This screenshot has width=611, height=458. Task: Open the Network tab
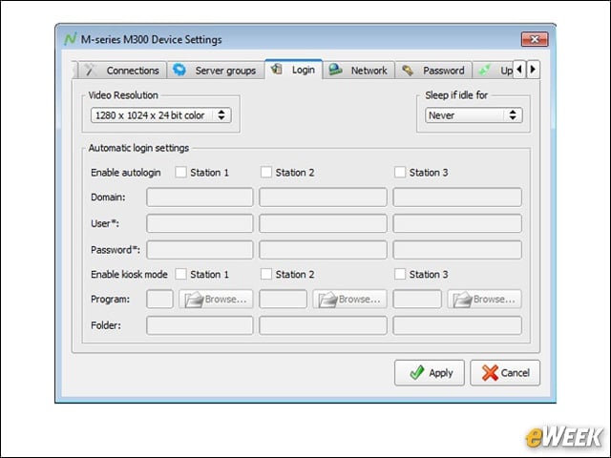coord(359,71)
